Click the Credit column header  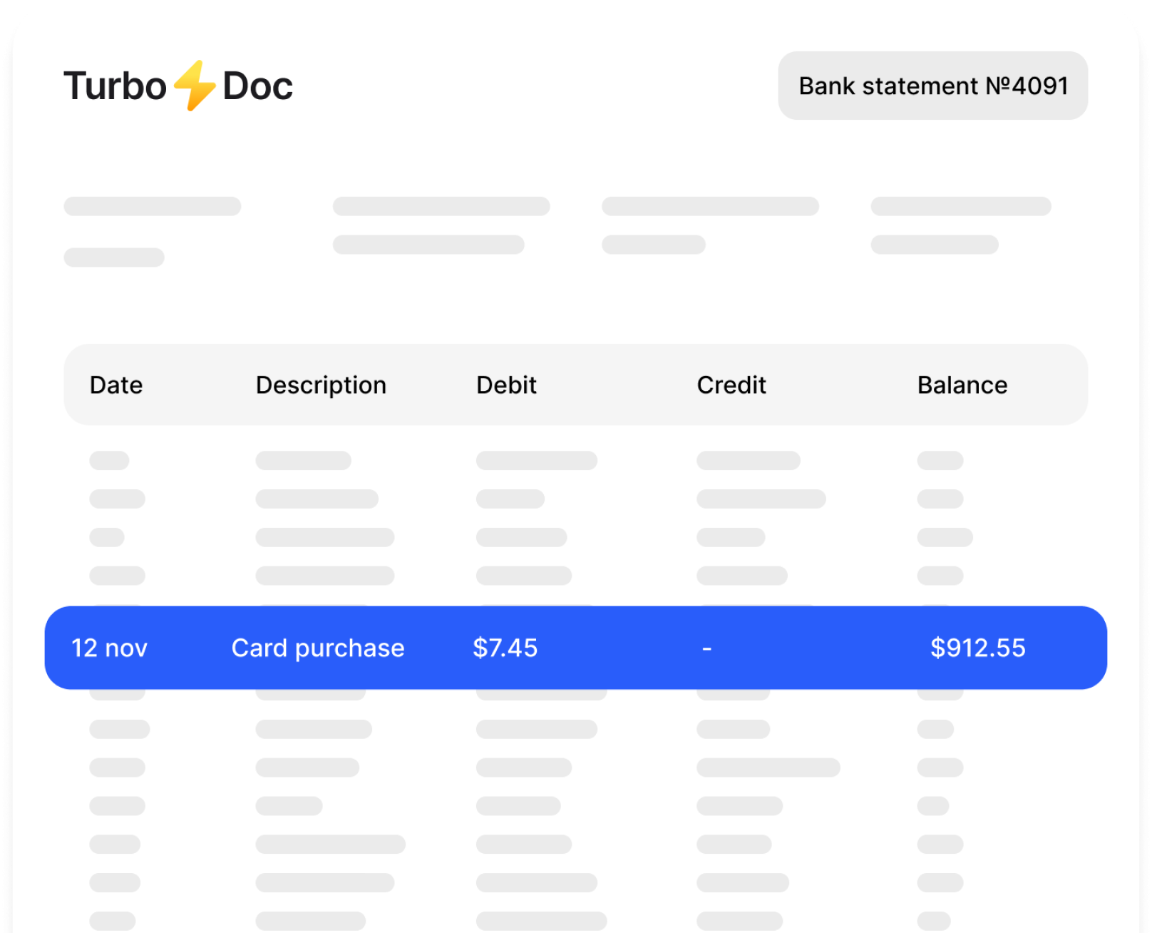coord(731,385)
